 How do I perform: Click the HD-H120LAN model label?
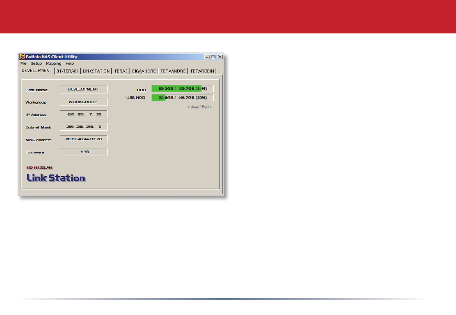click(39, 168)
